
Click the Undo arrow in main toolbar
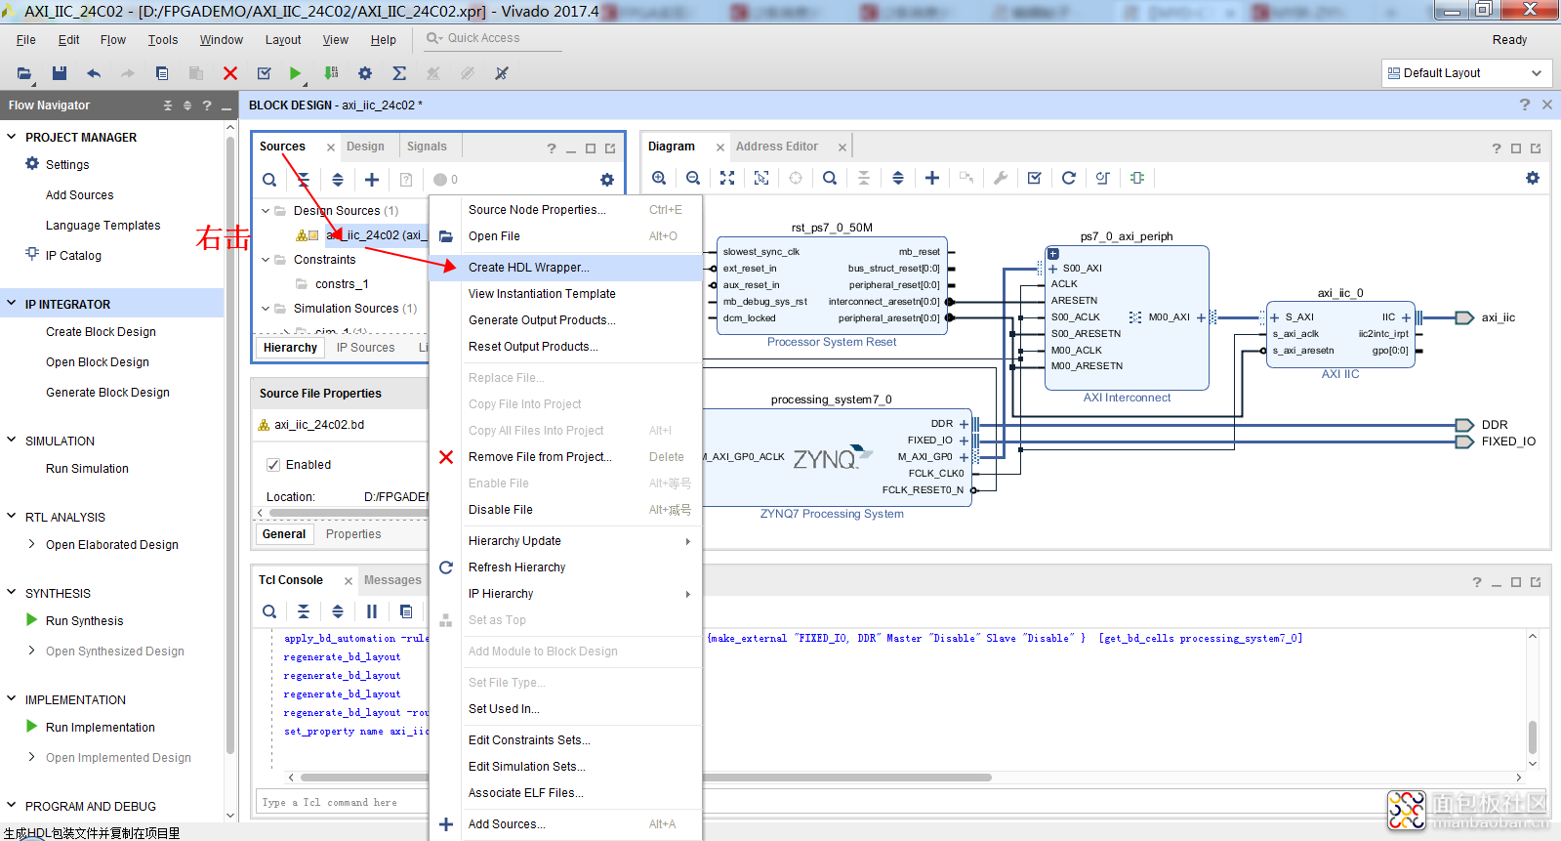[94, 73]
